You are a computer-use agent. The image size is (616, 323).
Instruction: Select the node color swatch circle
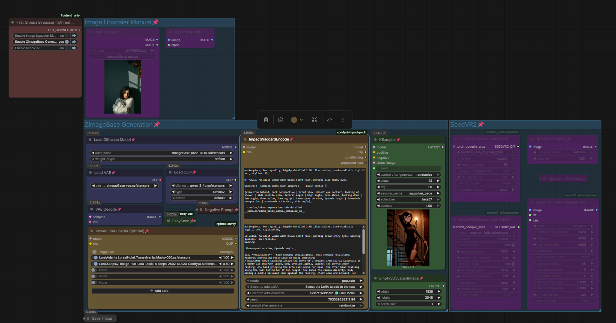(x=294, y=120)
